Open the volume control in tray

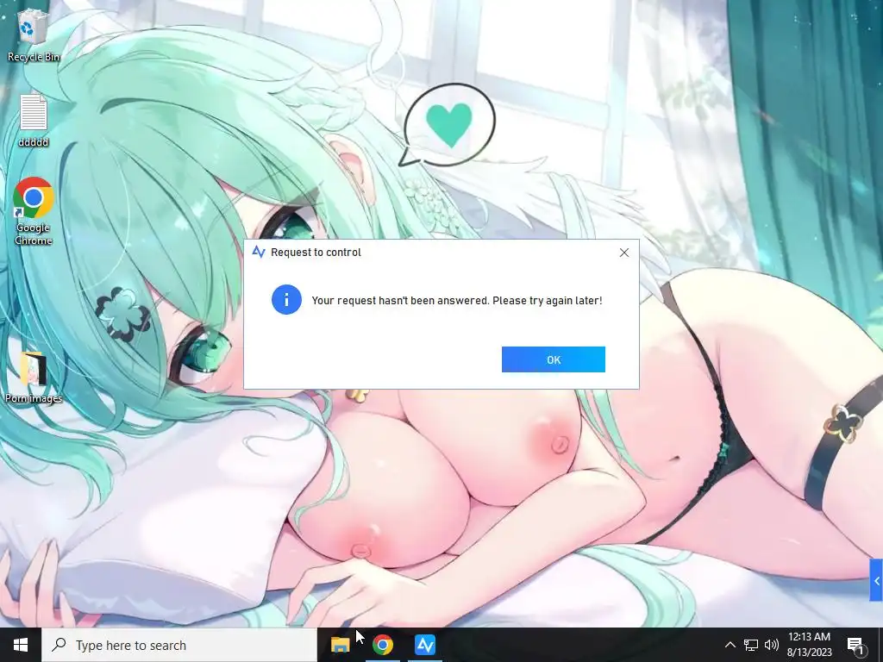[772, 645]
